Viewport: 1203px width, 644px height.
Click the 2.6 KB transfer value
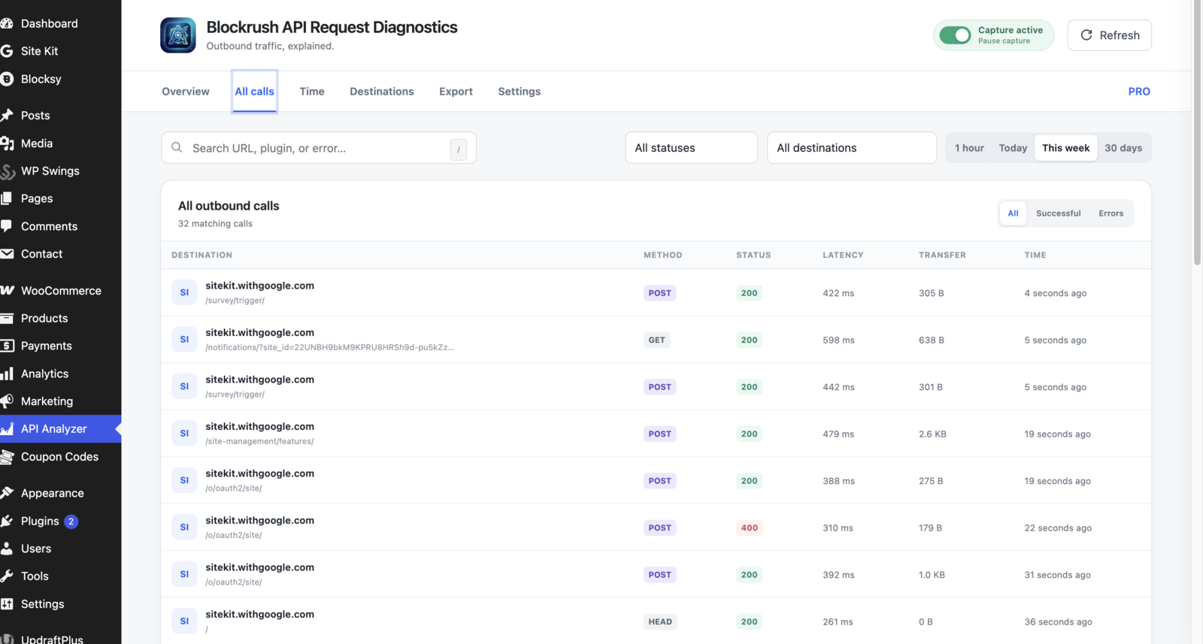pos(932,434)
